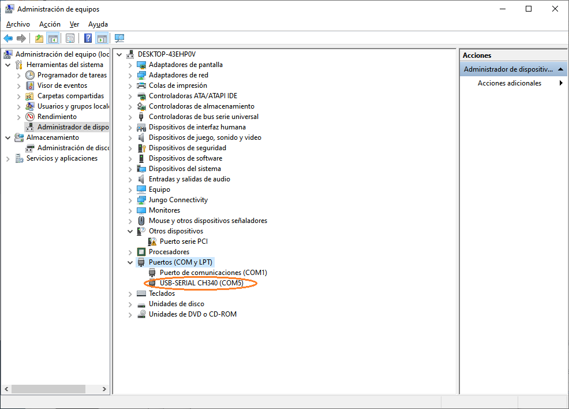Click the Adaptadores de pantalla icon
This screenshot has width=569, height=409.
coord(141,65)
